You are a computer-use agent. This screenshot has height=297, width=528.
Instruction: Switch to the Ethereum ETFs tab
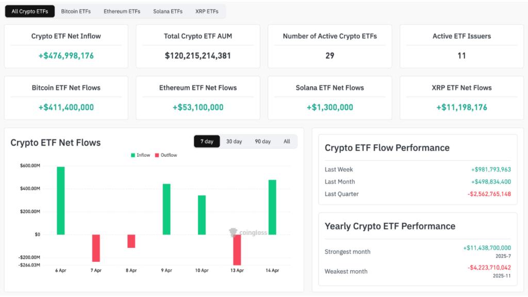coord(122,11)
